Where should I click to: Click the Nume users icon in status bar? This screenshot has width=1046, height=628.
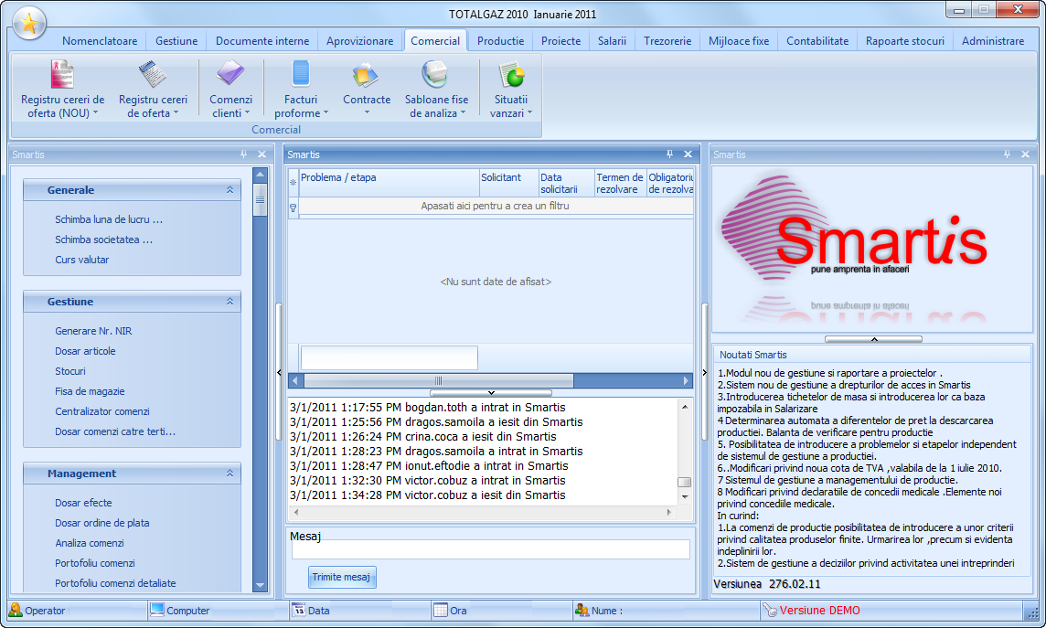click(582, 610)
